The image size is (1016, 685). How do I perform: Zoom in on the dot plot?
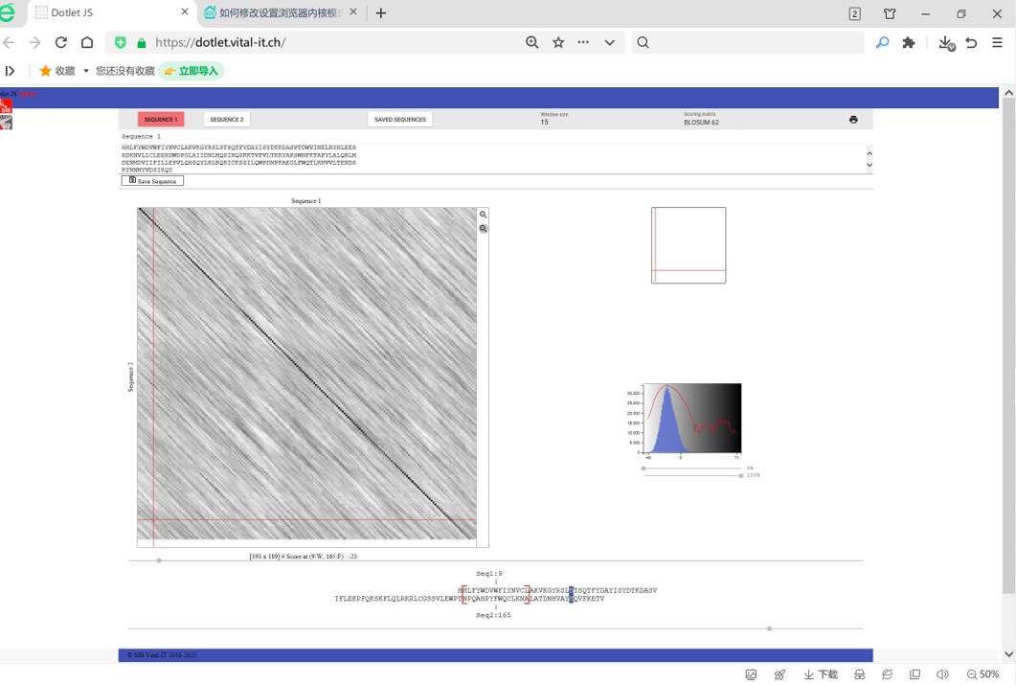pos(484,215)
